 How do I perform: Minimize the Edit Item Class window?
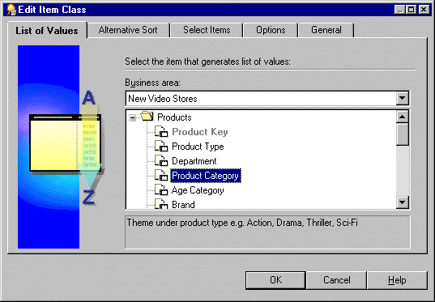pos(400,10)
